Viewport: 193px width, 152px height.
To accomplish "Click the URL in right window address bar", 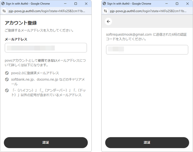I will click(x=148, y=11).
